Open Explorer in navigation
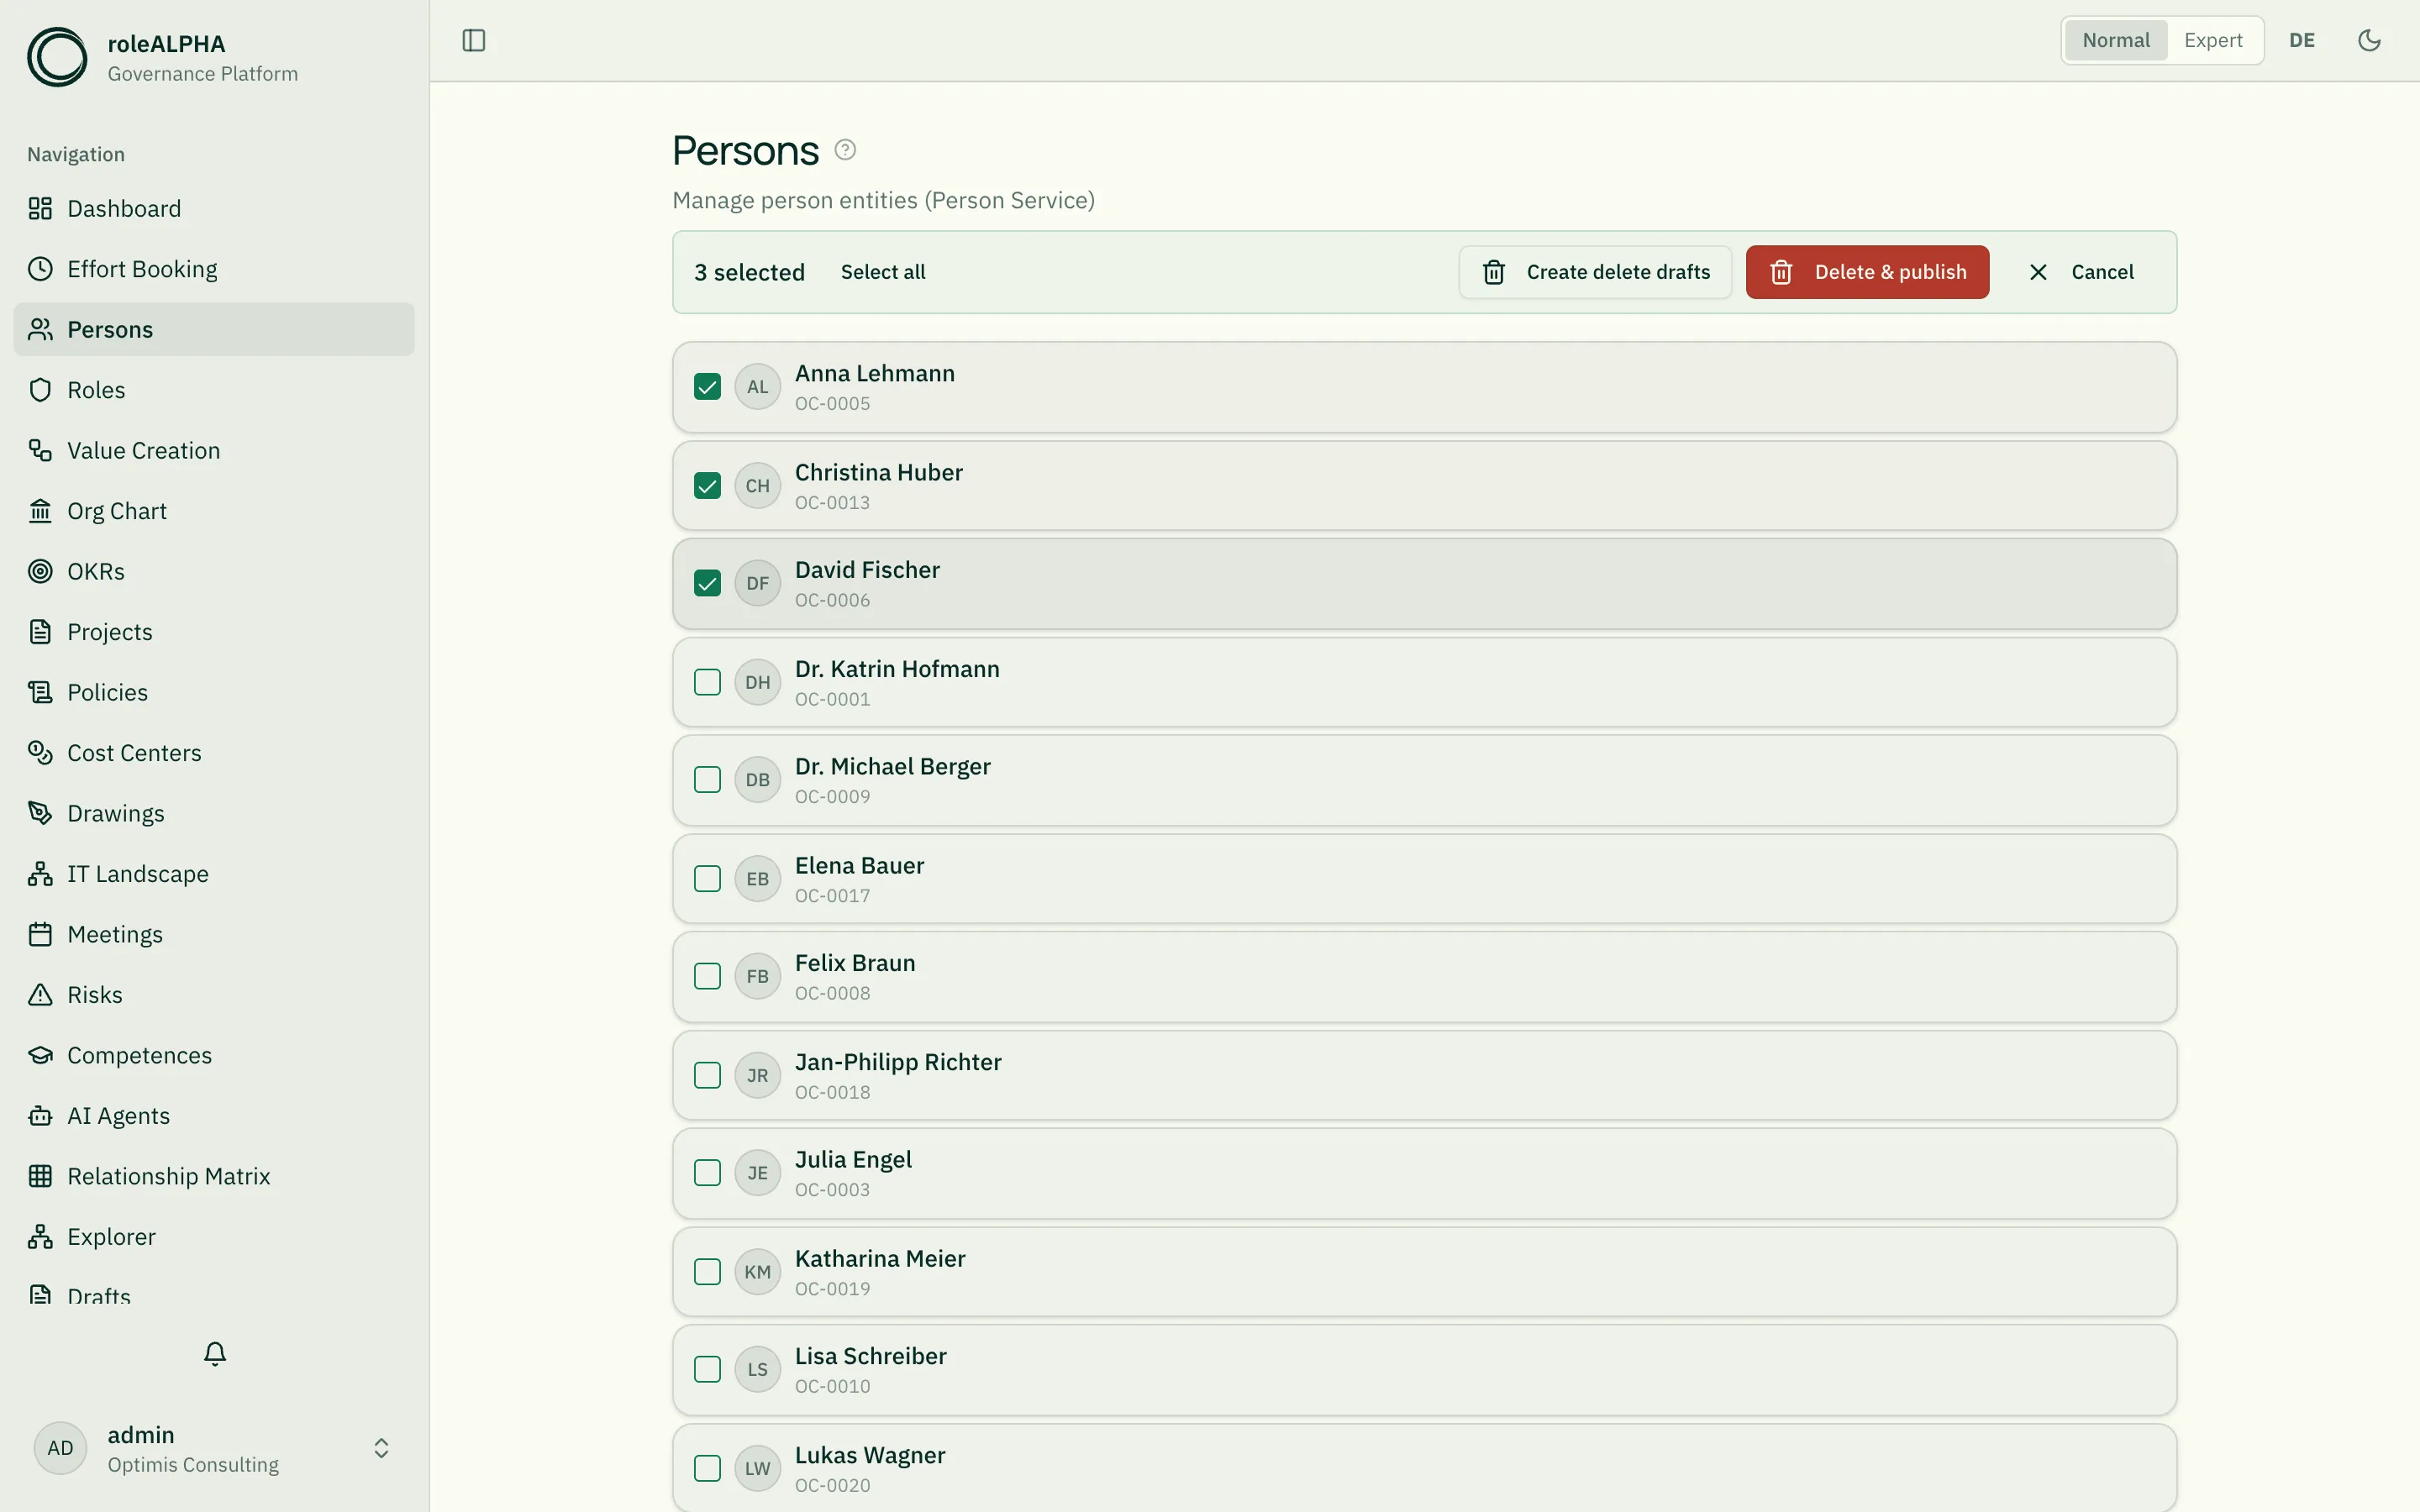The image size is (2420, 1512). tap(214, 1237)
